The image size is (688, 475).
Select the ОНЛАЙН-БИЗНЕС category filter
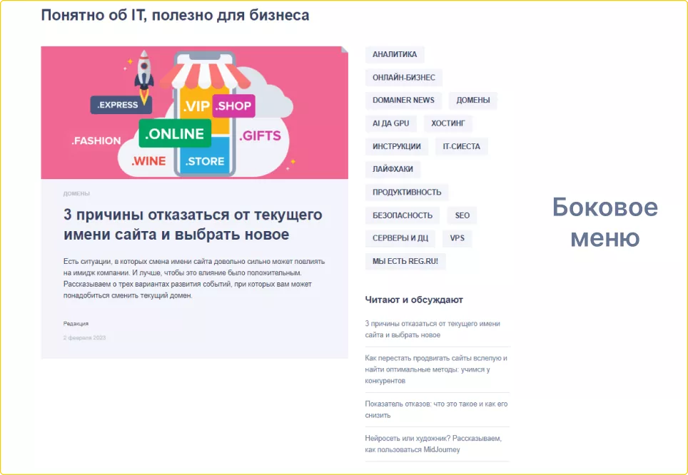[x=403, y=77]
